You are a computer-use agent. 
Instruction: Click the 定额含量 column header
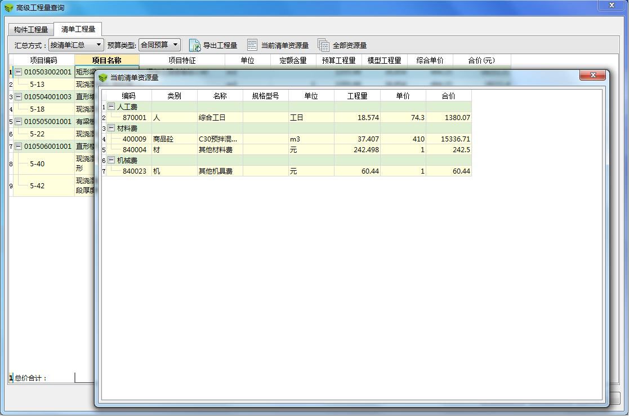click(x=293, y=60)
